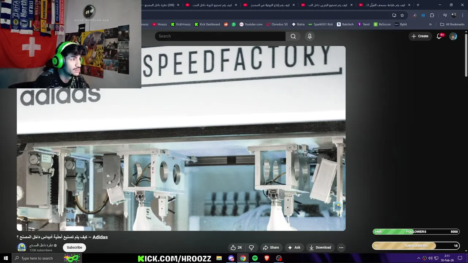This screenshot has width=468, height=263.
Task: Open File Explorer from the taskbar
Action: pos(219,258)
